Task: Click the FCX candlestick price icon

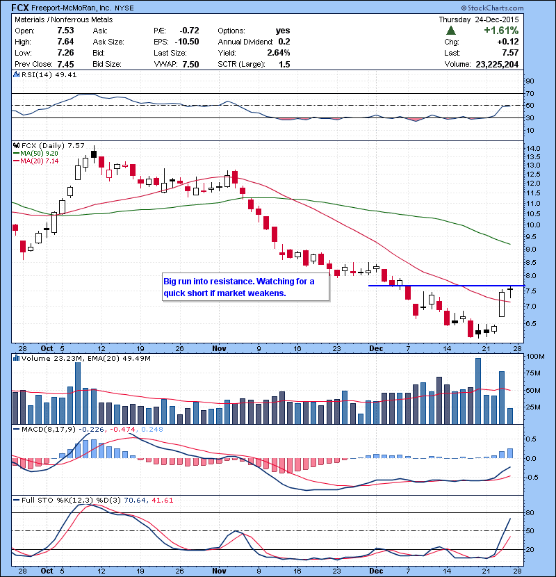Action: pyautogui.click(x=17, y=145)
